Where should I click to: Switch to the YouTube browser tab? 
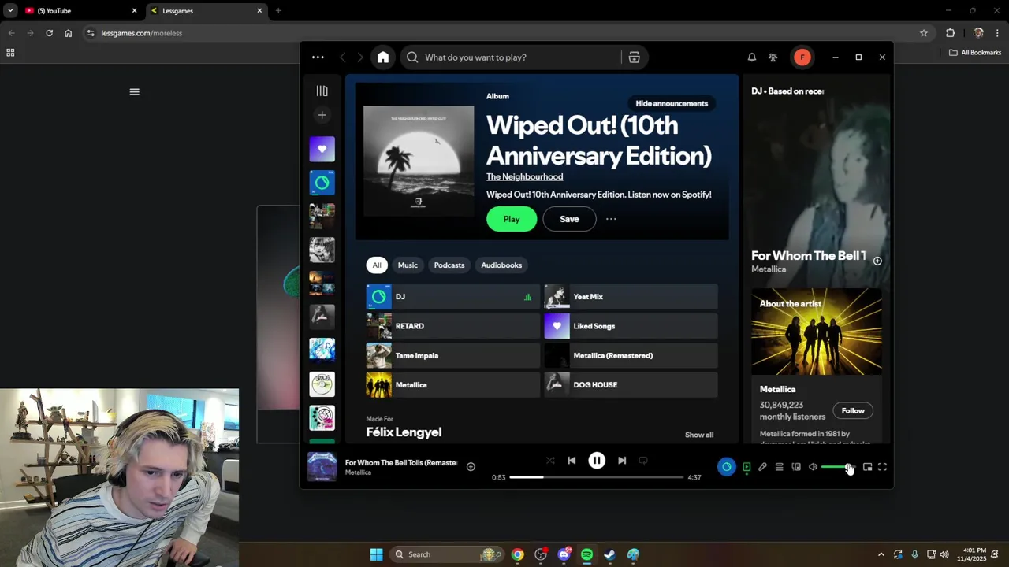tap(79, 11)
